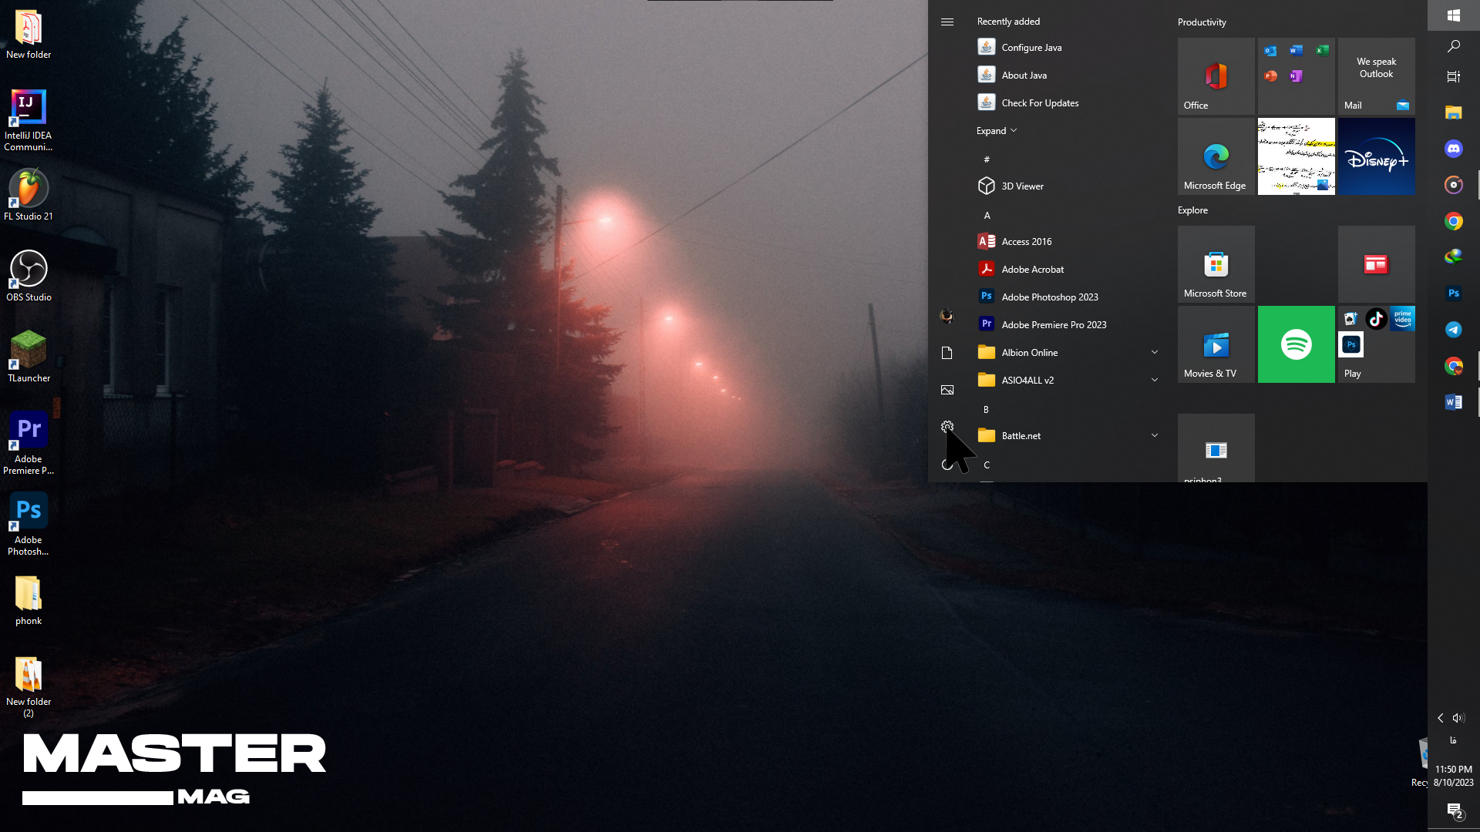Select FL Studio 21 desktop shortcut

(29, 195)
